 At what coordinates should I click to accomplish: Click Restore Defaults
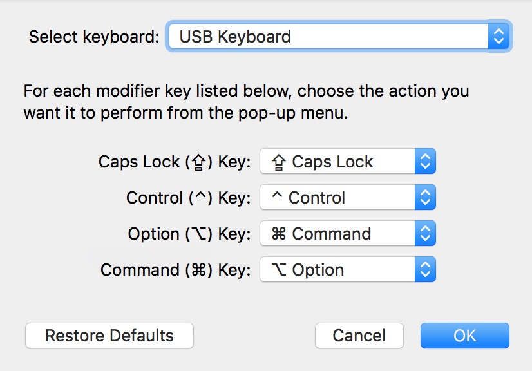(109, 336)
